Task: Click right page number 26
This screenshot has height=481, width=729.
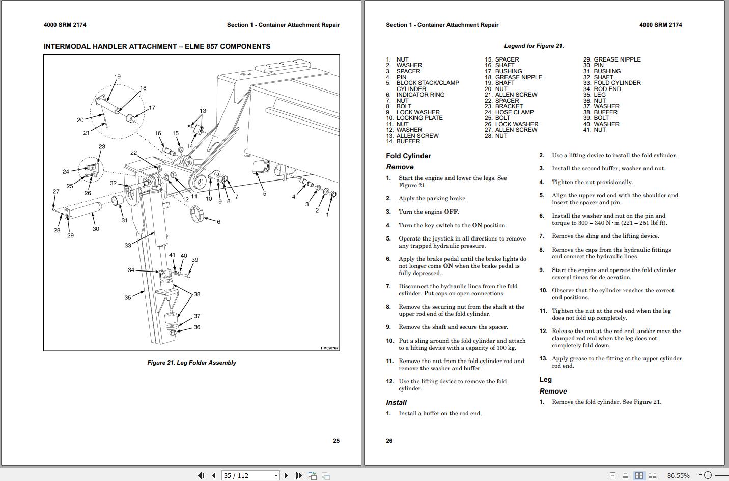Action: click(389, 441)
